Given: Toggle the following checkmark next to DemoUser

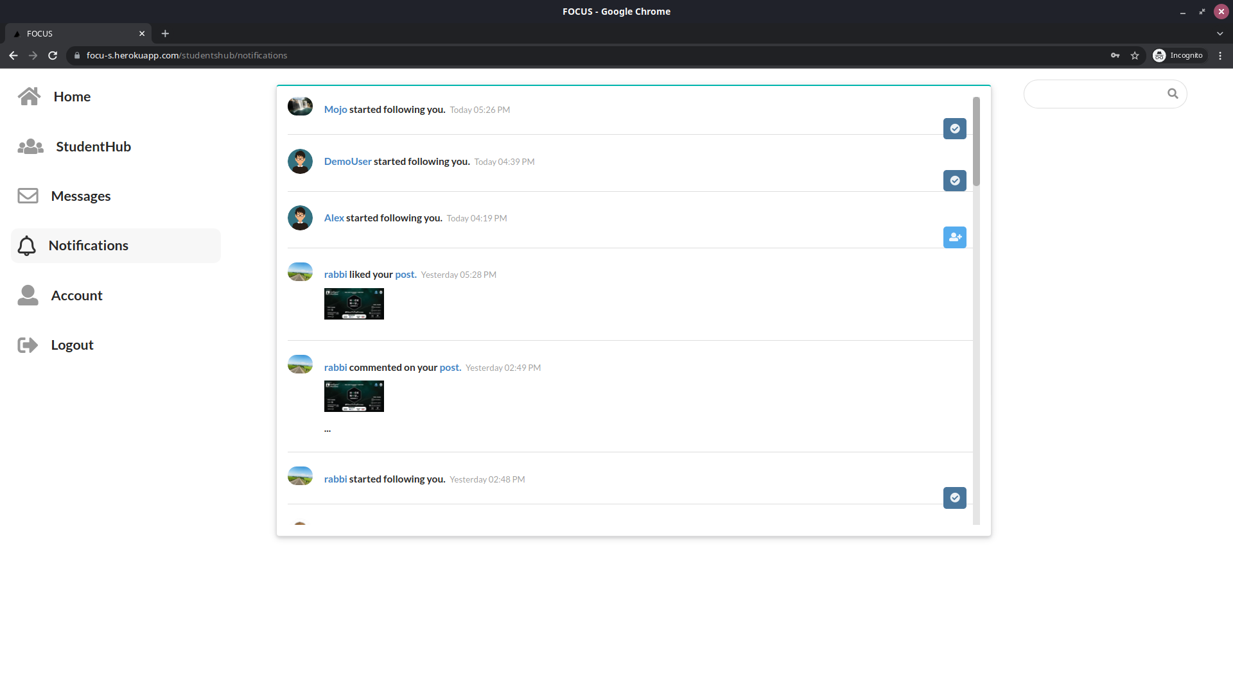Looking at the screenshot, I should tap(955, 180).
